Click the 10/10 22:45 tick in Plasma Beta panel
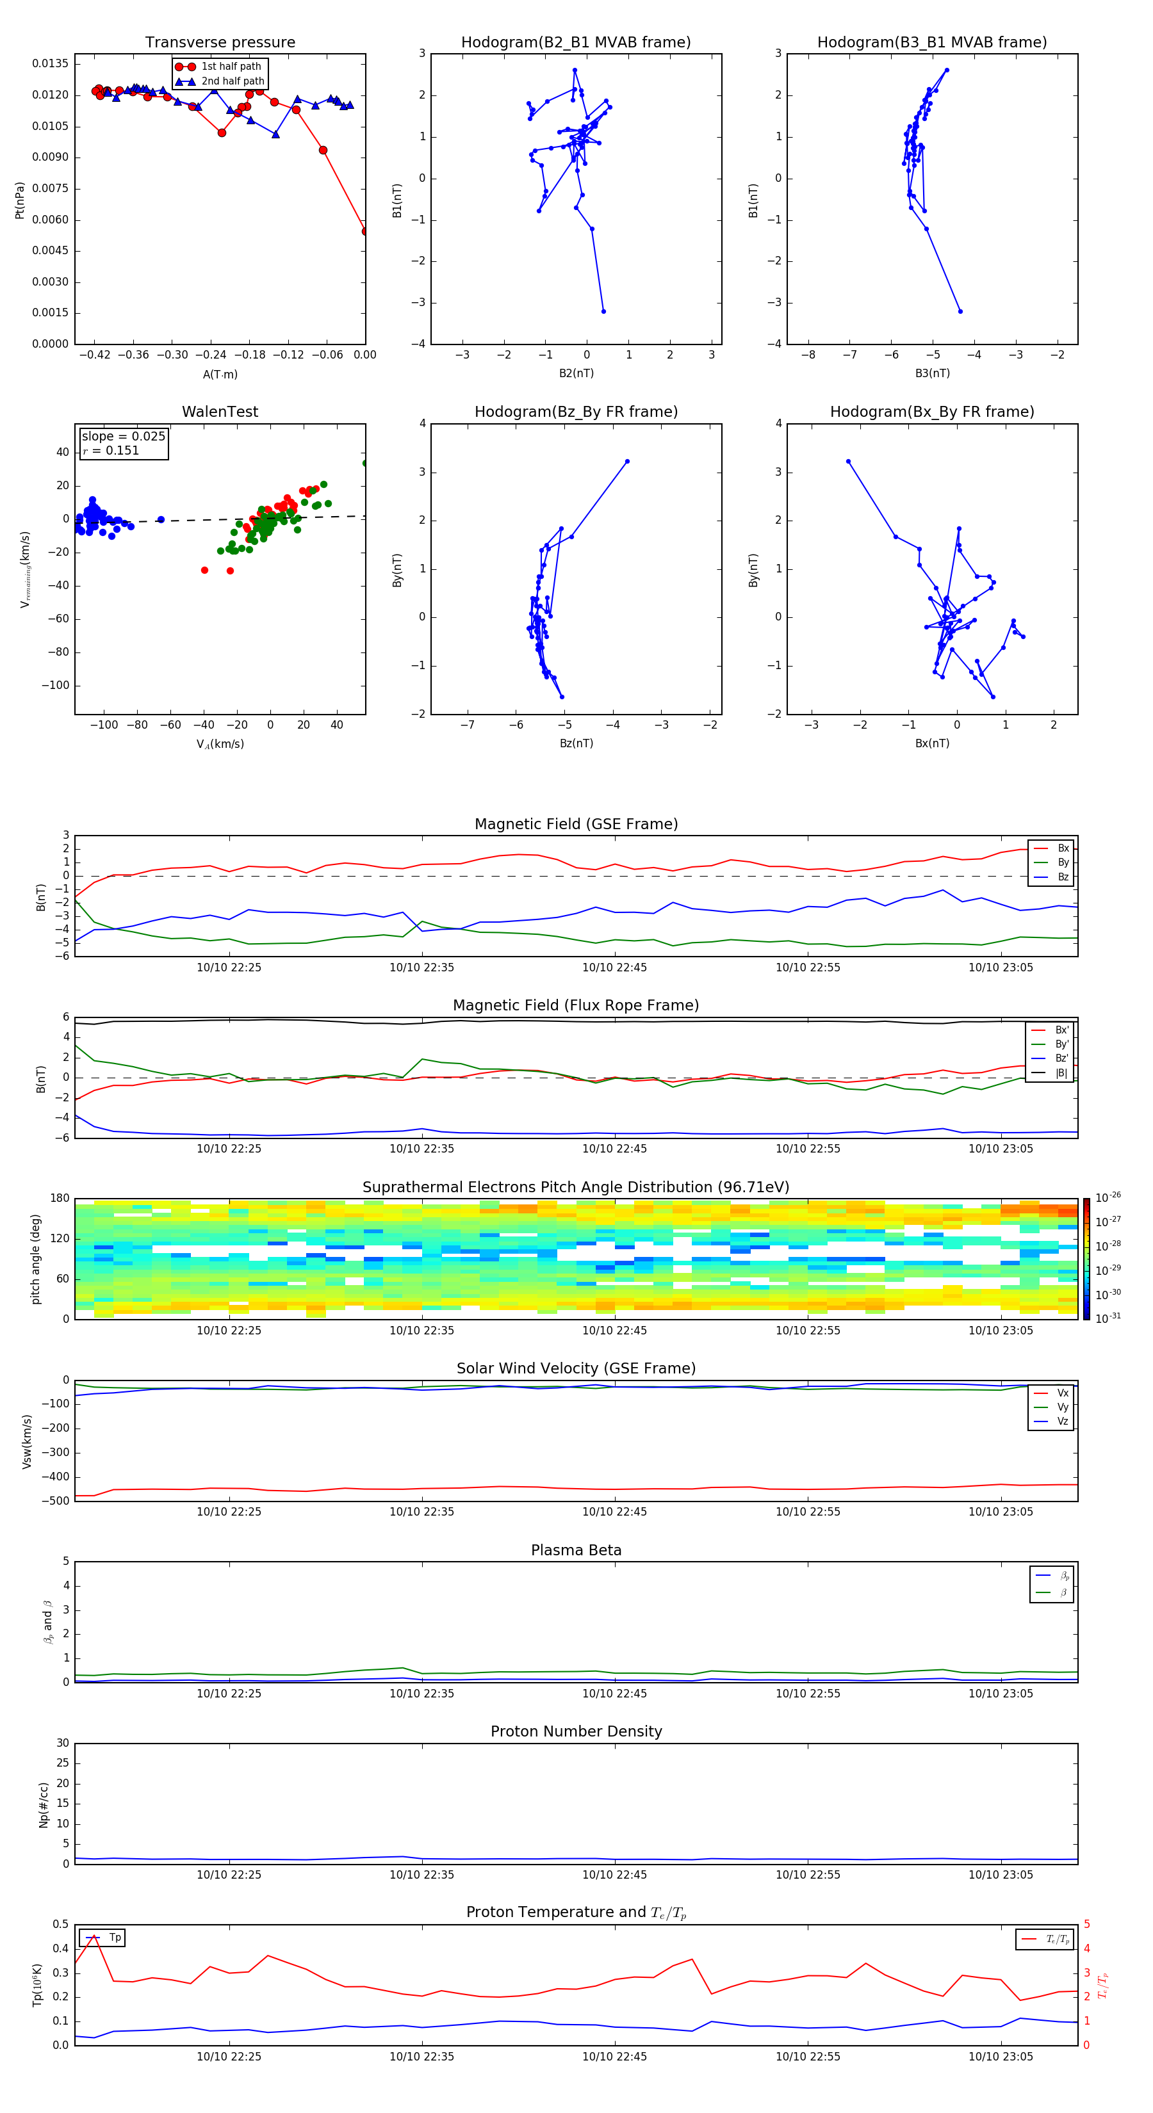Screen dimensions: 1153x2113 pos(615,1694)
